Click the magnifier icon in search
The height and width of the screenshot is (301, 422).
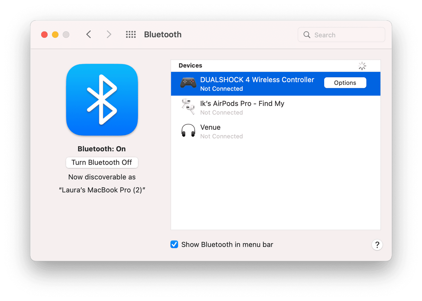pos(307,35)
